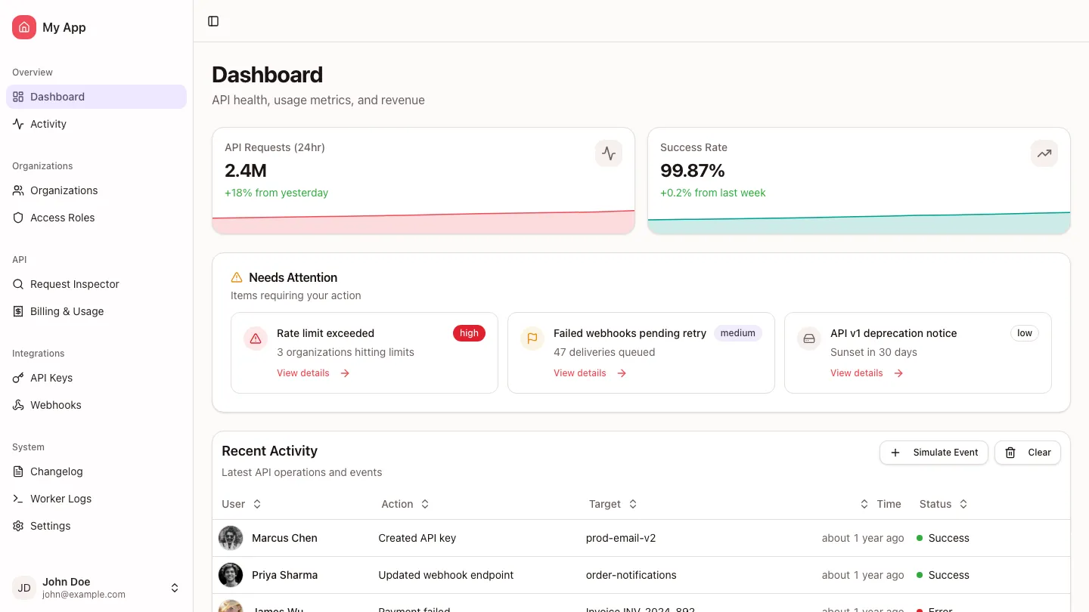Toggle sorting on the Time column

tap(864, 504)
